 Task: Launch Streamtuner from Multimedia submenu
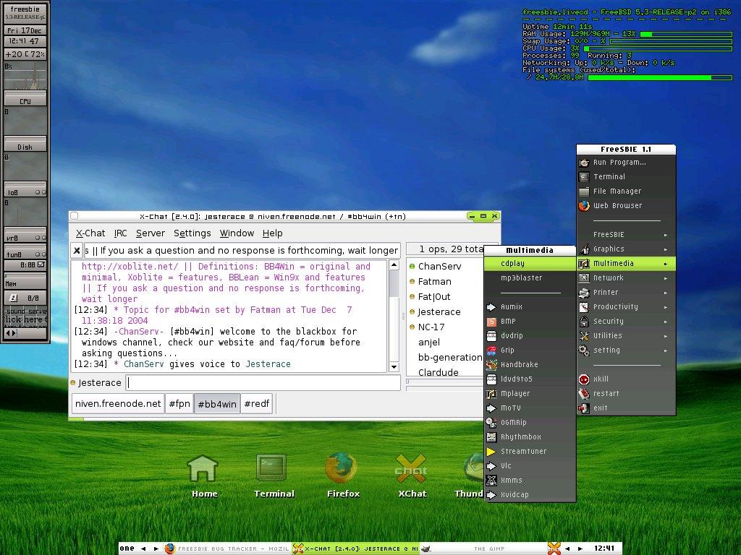530,451
